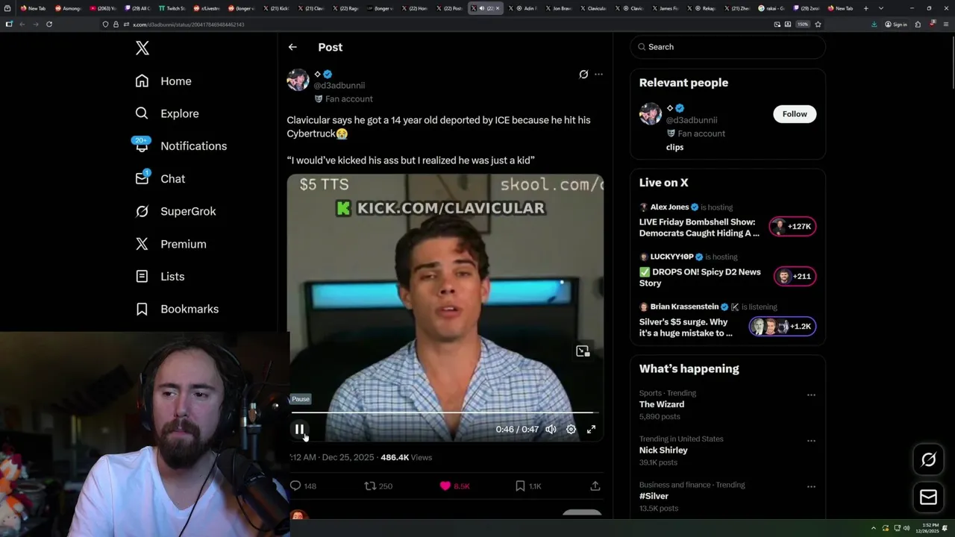Viewport: 955px width, 537px height.
Task: Mute the video volume
Action: click(551, 430)
